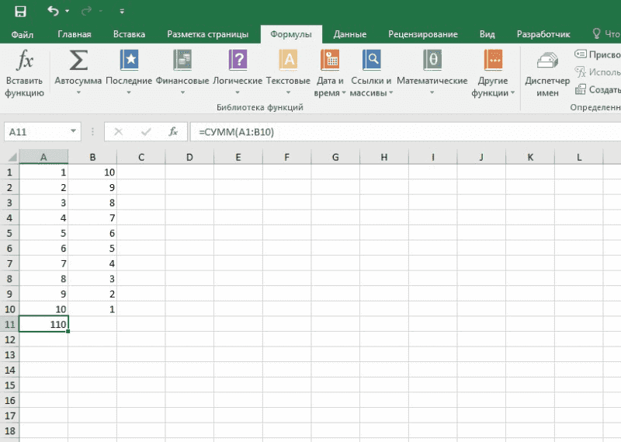The height and width of the screenshot is (442, 621).
Task: Select cell B1 containing 10
Action: (x=92, y=172)
